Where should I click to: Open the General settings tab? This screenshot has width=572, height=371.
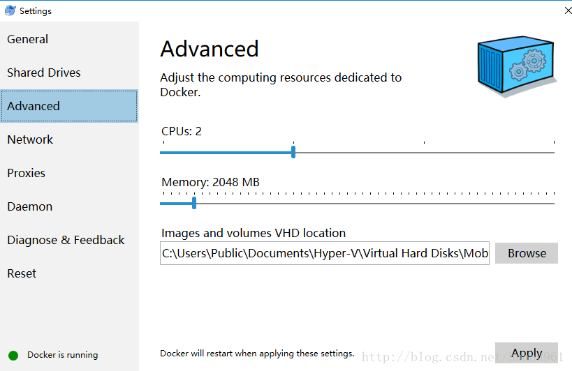tap(28, 39)
